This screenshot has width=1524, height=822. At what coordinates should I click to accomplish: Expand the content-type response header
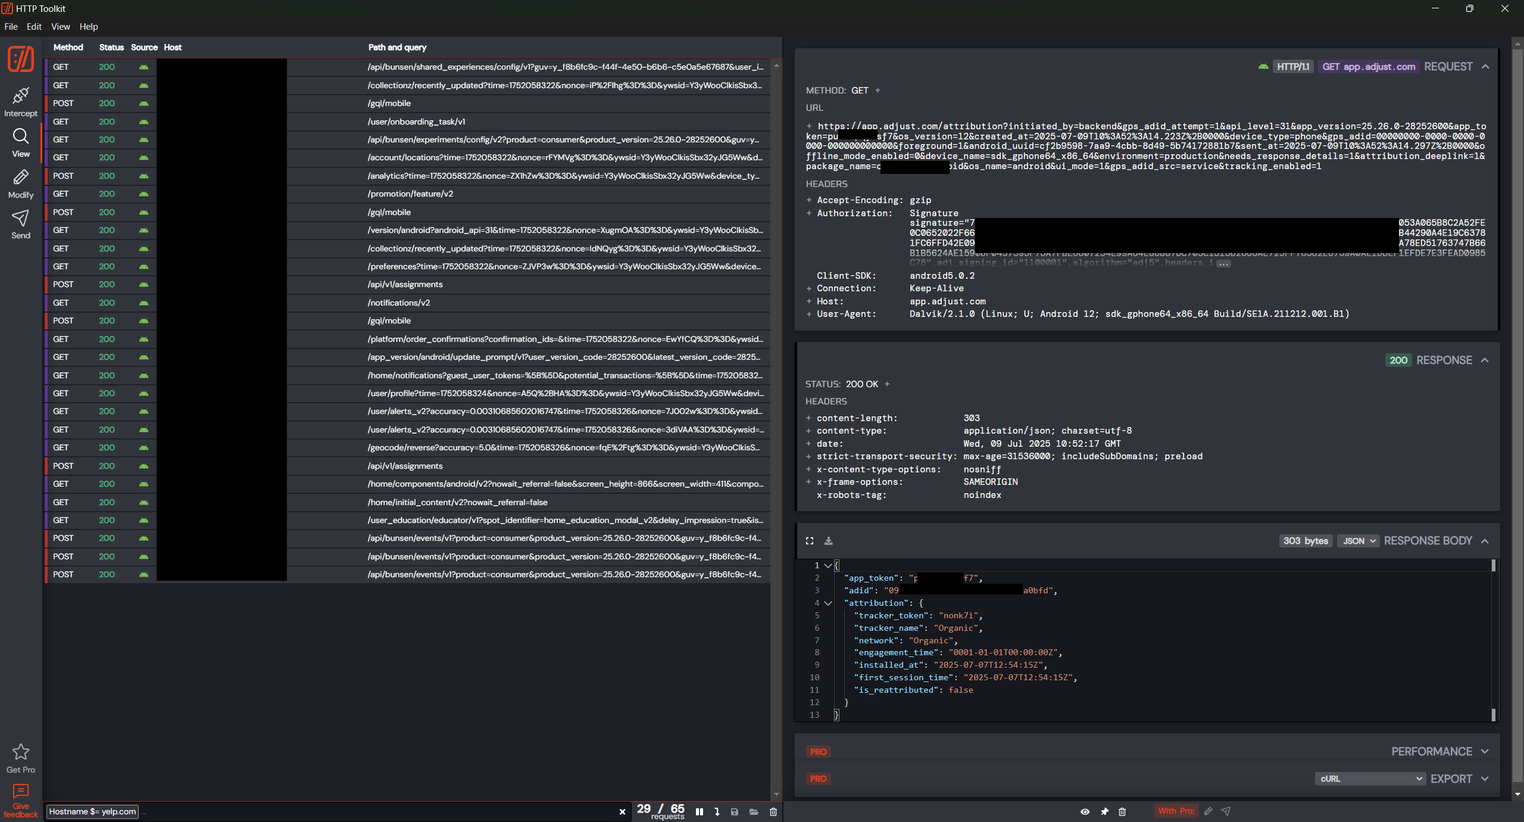click(x=809, y=431)
